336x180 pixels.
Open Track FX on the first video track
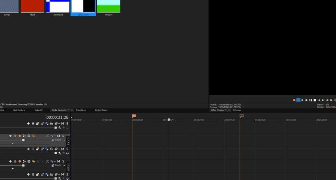click(x=52, y=124)
